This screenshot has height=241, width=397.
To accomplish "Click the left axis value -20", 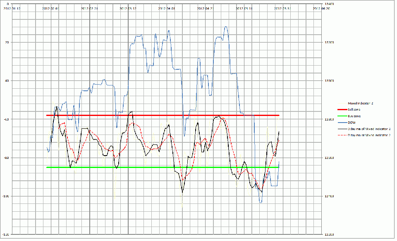I will (x=7, y=42).
